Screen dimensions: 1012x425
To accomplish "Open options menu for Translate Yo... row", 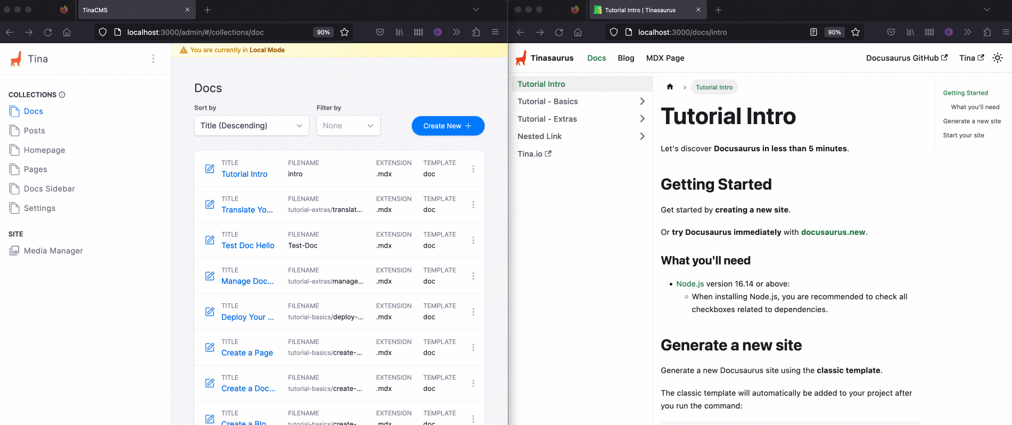I will coord(473,205).
